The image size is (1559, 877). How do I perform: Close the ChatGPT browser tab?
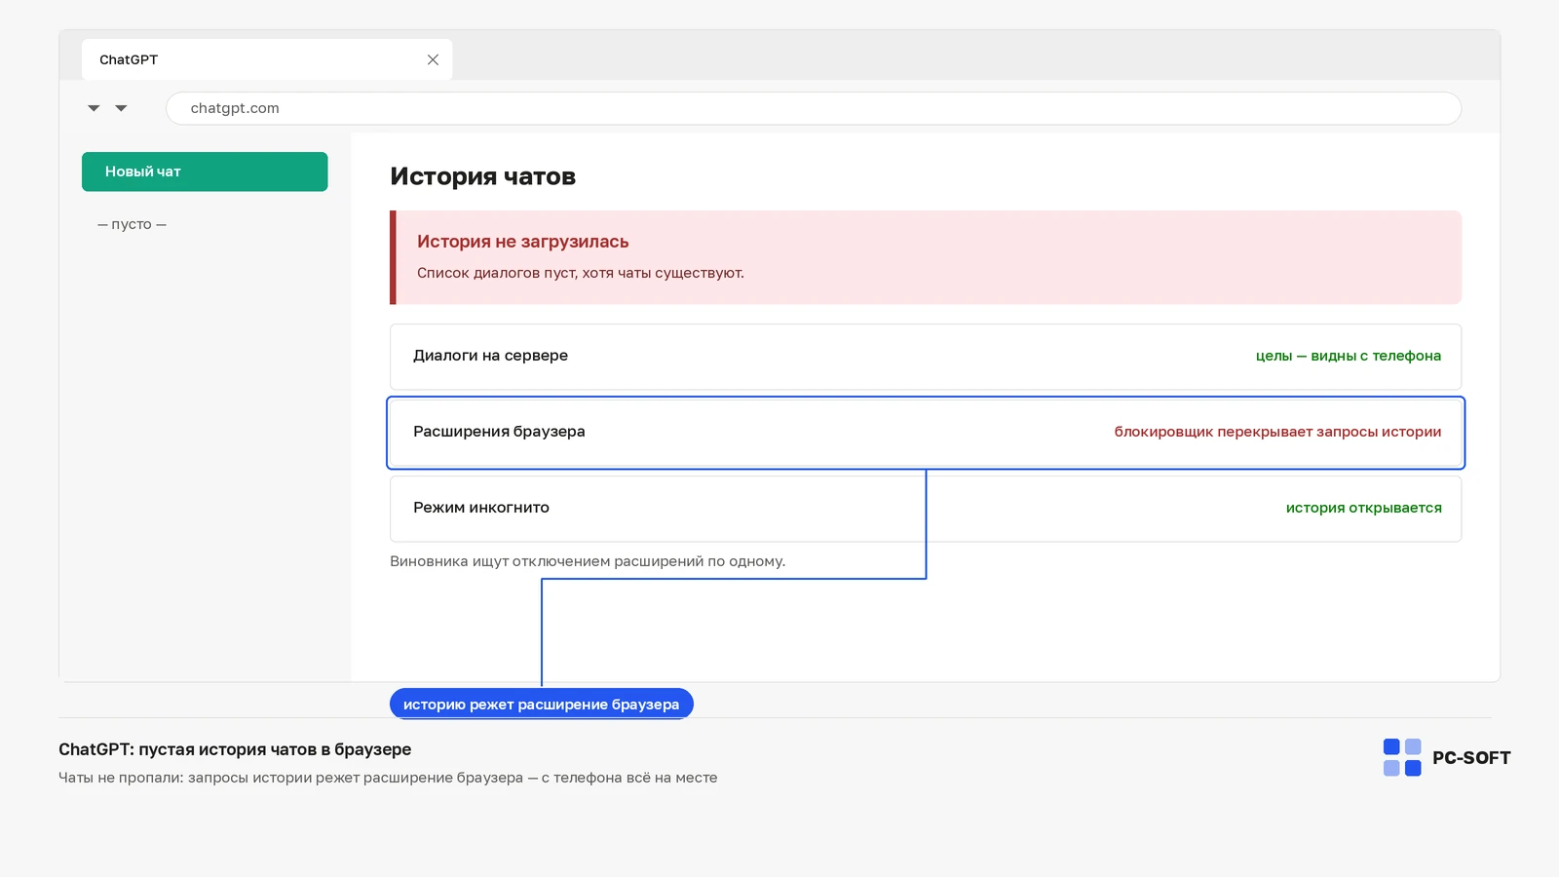click(x=433, y=59)
